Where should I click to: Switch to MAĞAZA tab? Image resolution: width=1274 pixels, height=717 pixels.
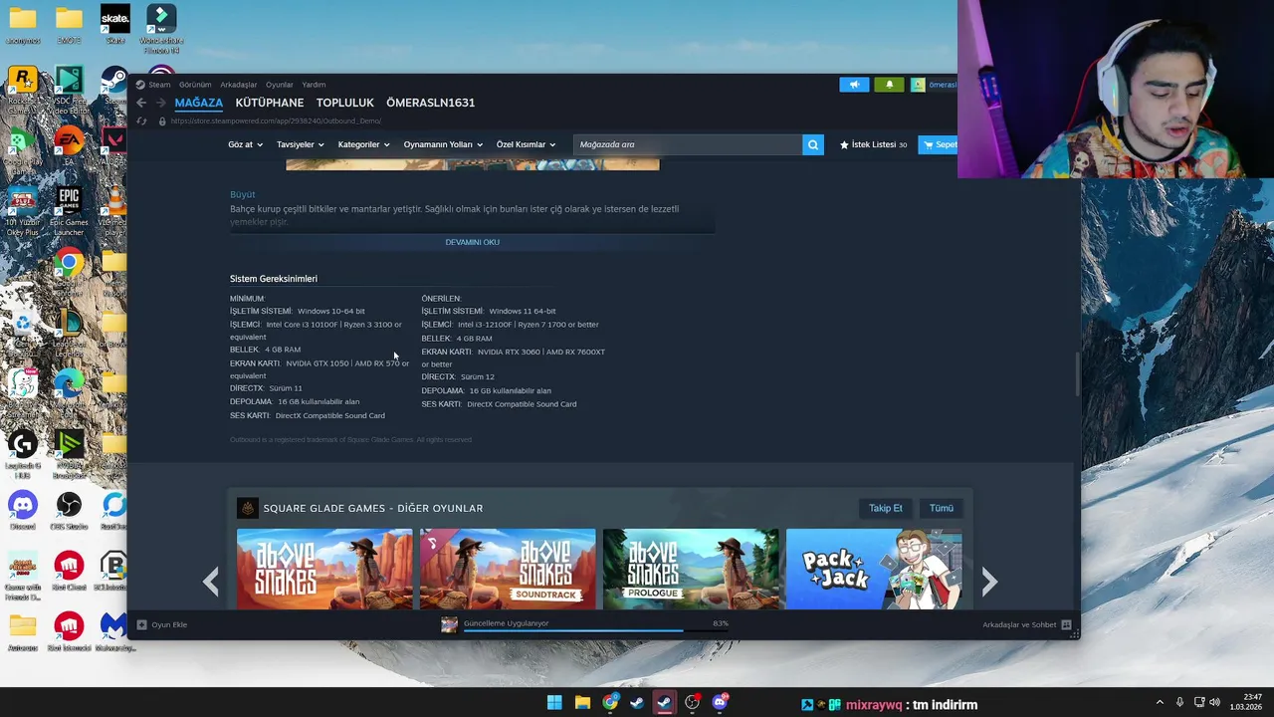(x=199, y=103)
